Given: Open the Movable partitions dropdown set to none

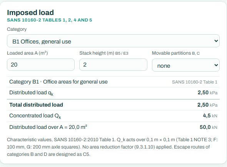Looking at the screenshot, I should [186, 65].
